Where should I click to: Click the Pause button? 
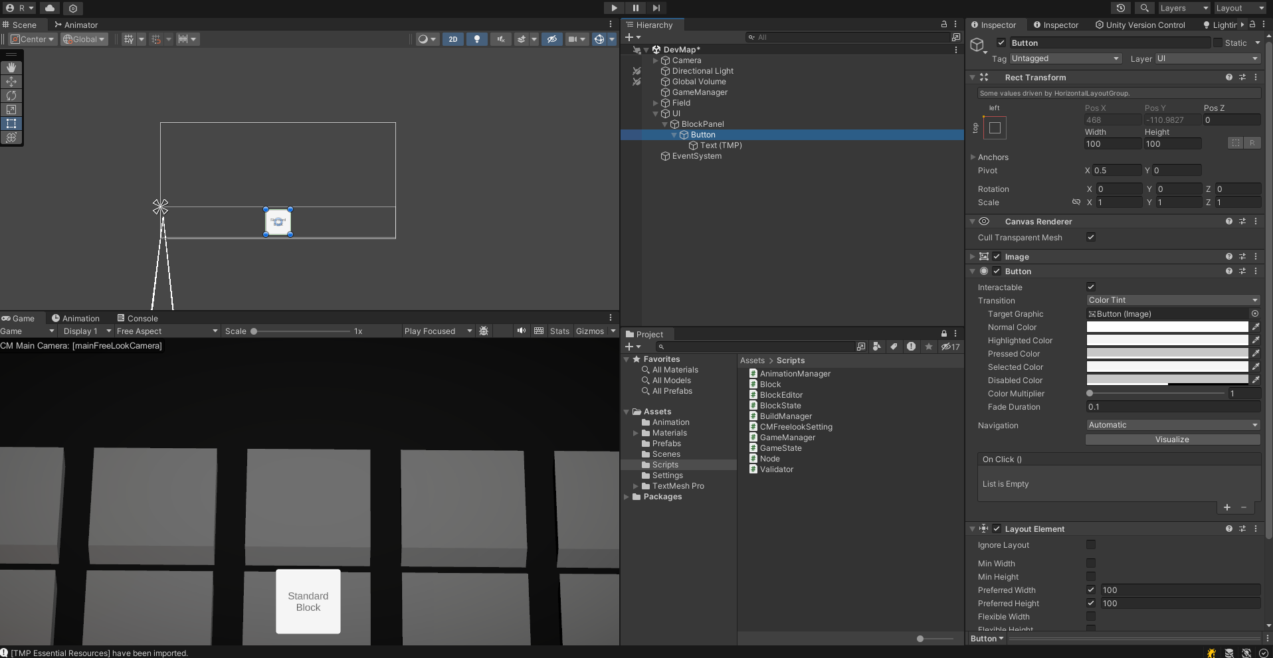click(635, 8)
